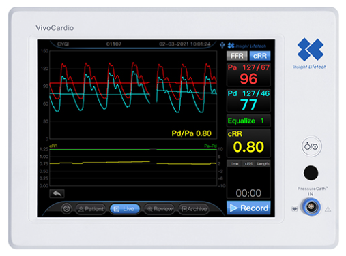
Task: Tap the warning triangle beside the connector
Action: [328, 209]
